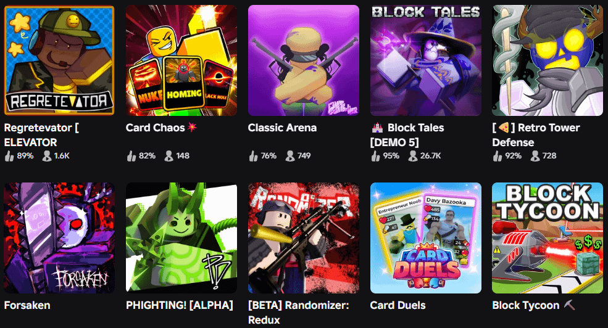
Task: Click the Forsaken title link
Action: [x=27, y=305]
